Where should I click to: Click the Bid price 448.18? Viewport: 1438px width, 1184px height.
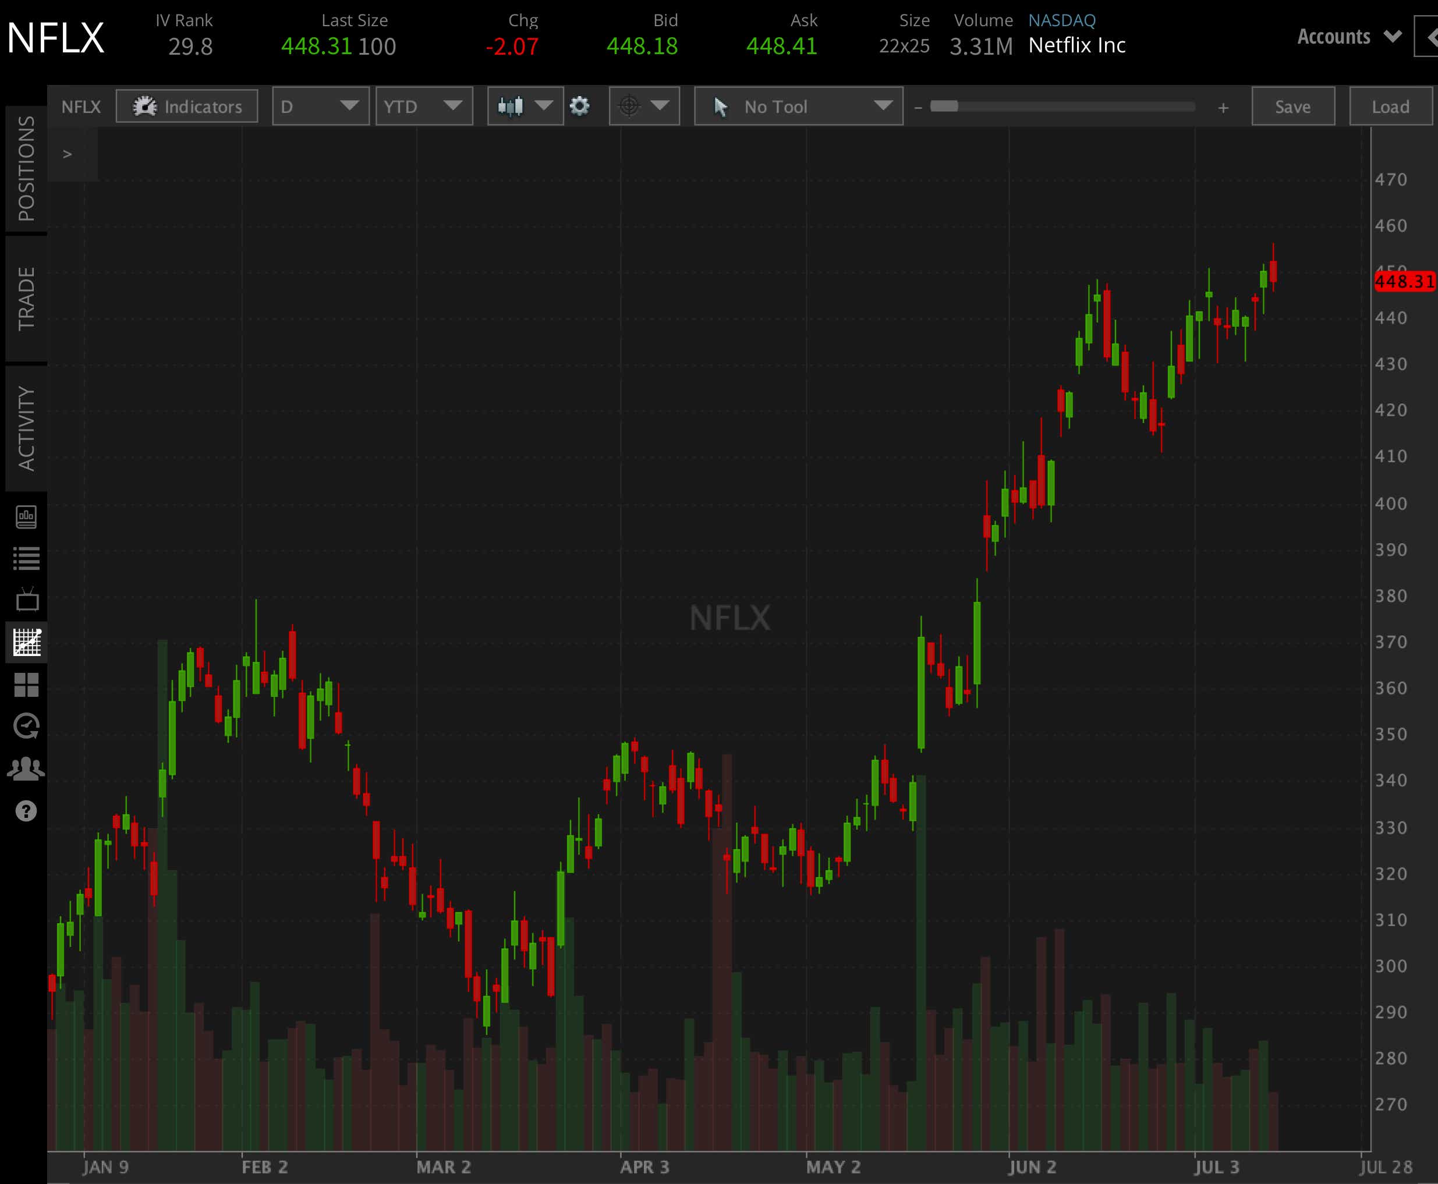pos(642,47)
